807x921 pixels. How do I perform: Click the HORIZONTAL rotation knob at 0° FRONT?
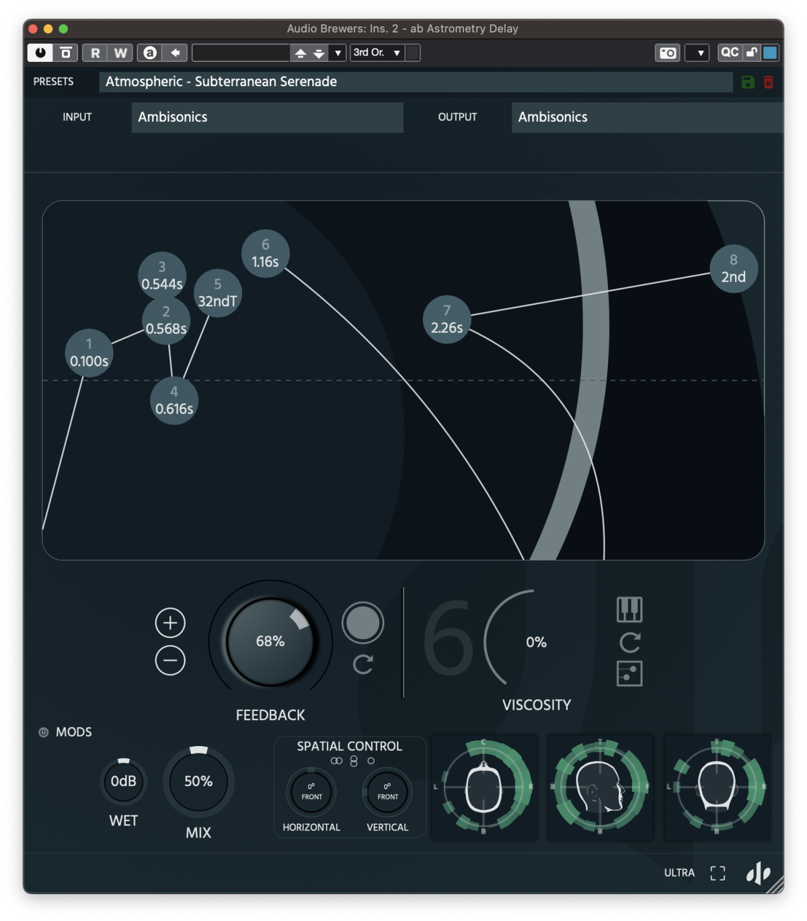click(311, 792)
